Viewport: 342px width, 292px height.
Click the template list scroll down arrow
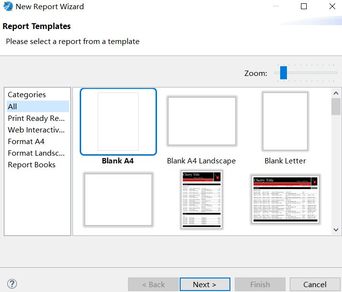(336, 230)
